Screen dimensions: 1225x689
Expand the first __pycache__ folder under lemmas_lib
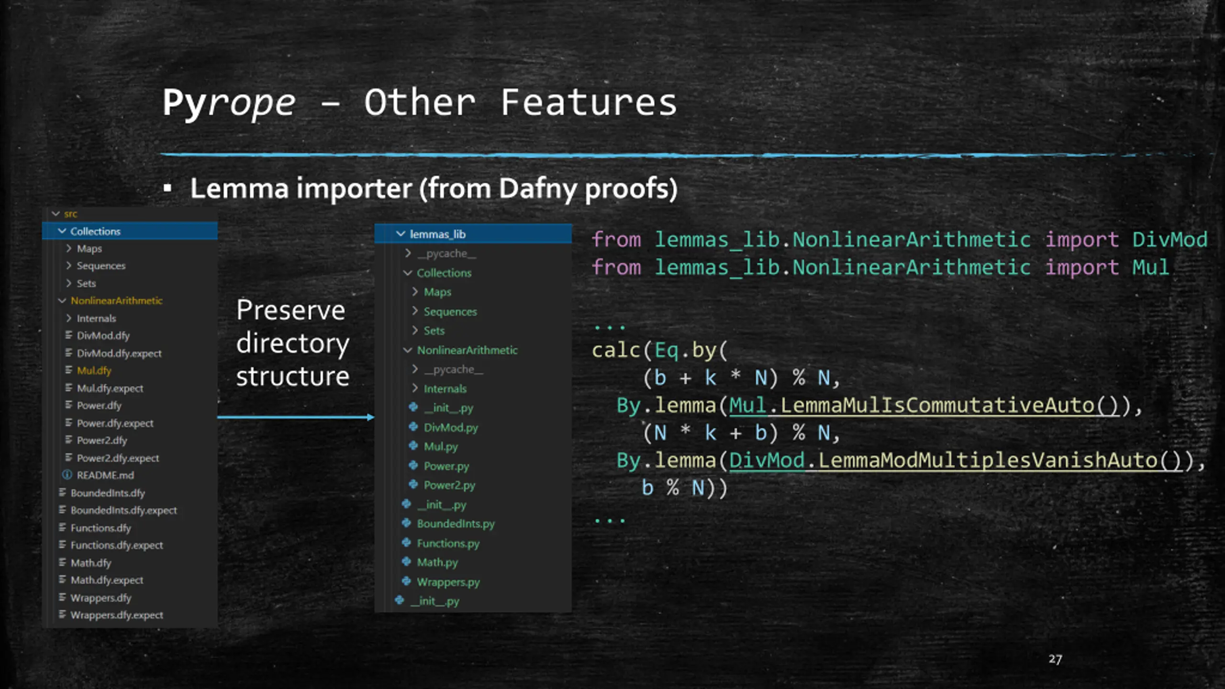pyautogui.click(x=408, y=253)
